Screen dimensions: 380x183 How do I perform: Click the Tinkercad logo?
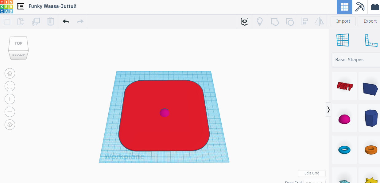[x=6, y=7]
